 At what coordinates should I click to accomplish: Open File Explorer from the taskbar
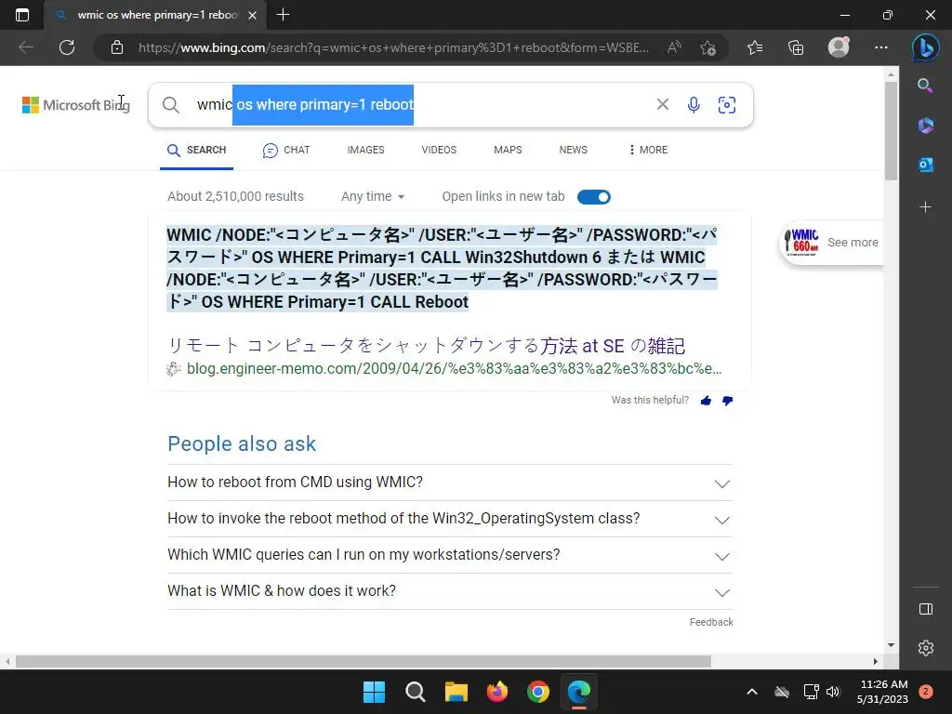pos(456,692)
